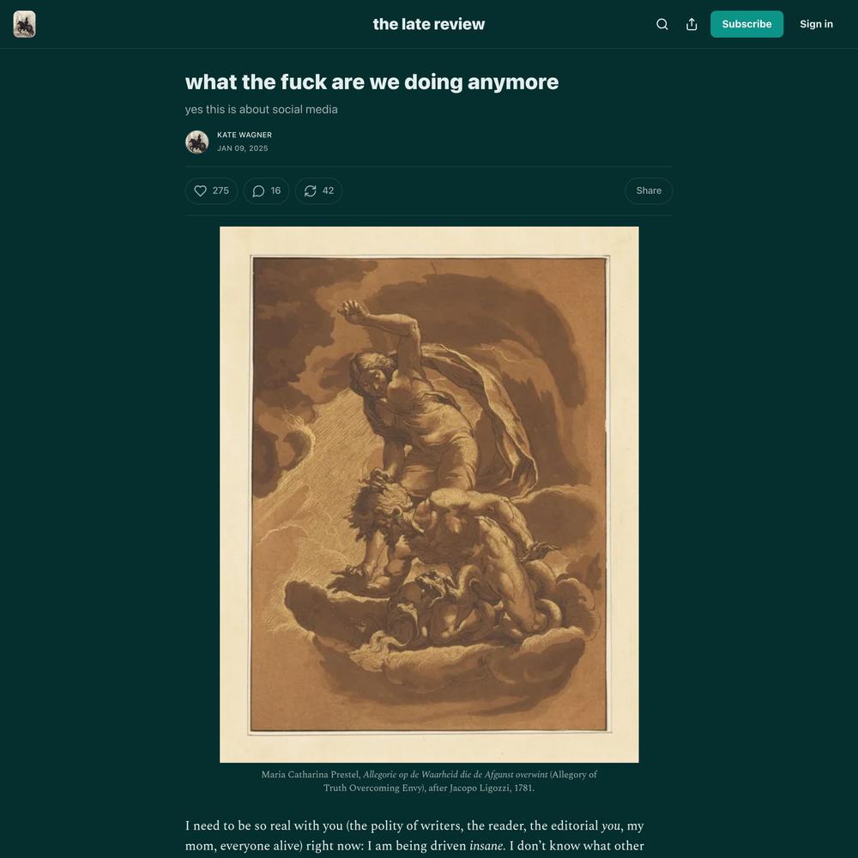
Task: Click Kate Wagner's author avatar
Action: tap(197, 142)
